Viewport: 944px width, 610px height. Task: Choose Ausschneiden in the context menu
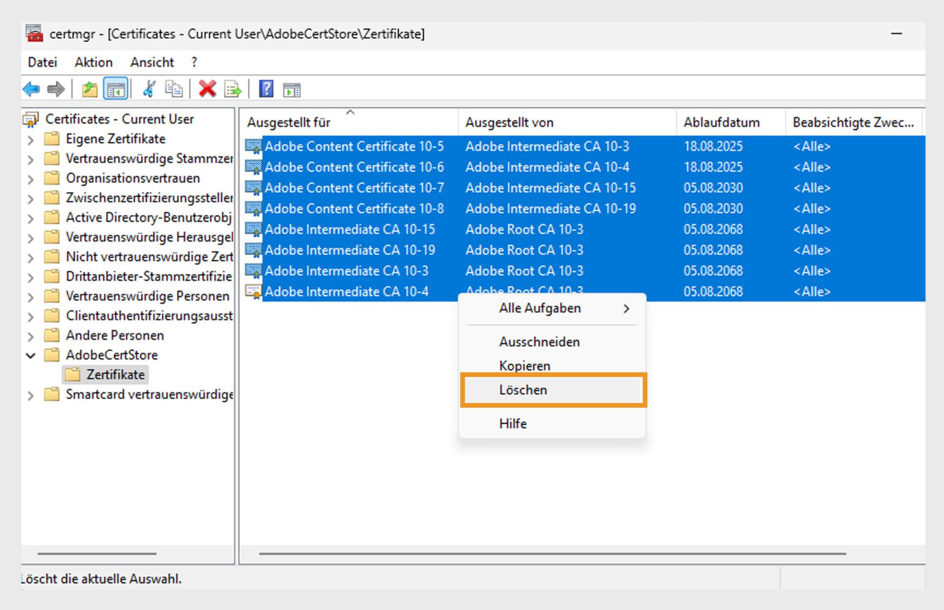click(553, 341)
